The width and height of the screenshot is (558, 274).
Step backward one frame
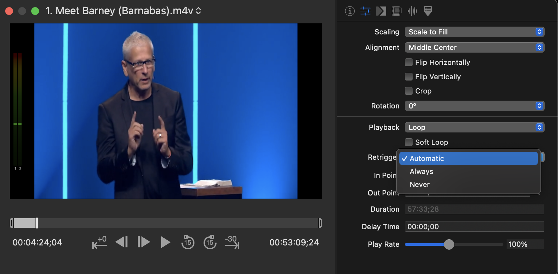(x=122, y=242)
